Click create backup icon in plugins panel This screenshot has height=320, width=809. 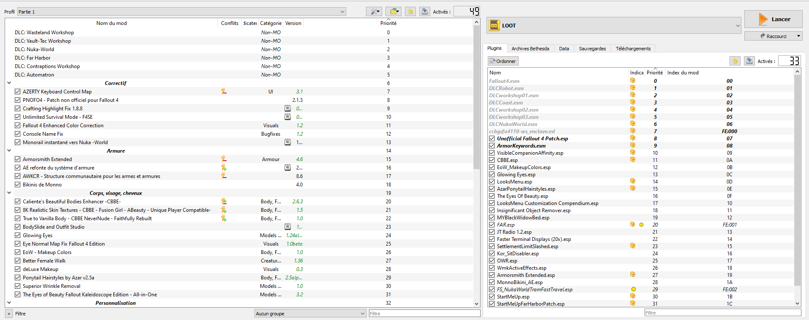(x=749, y=61)
